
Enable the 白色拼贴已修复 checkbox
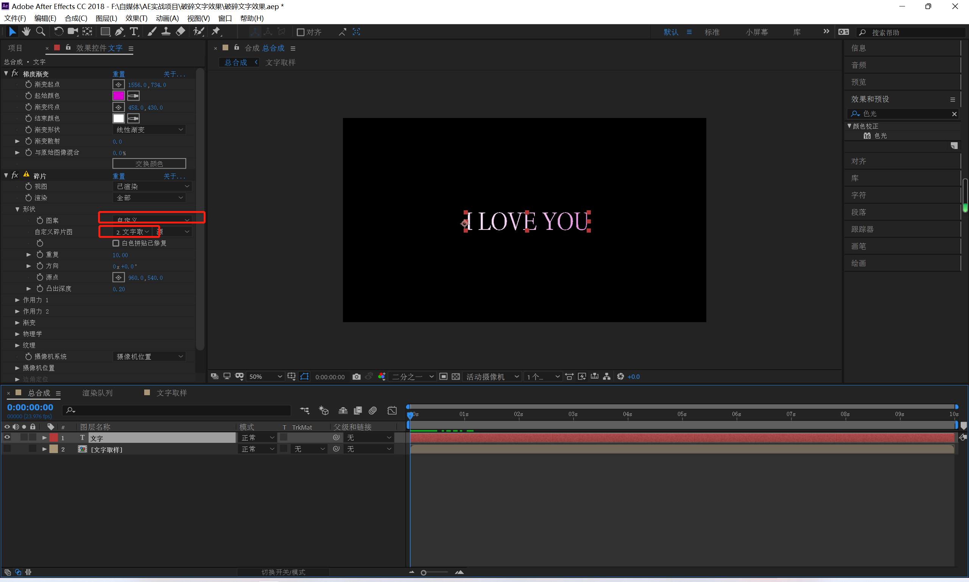(x=116, y=243)
